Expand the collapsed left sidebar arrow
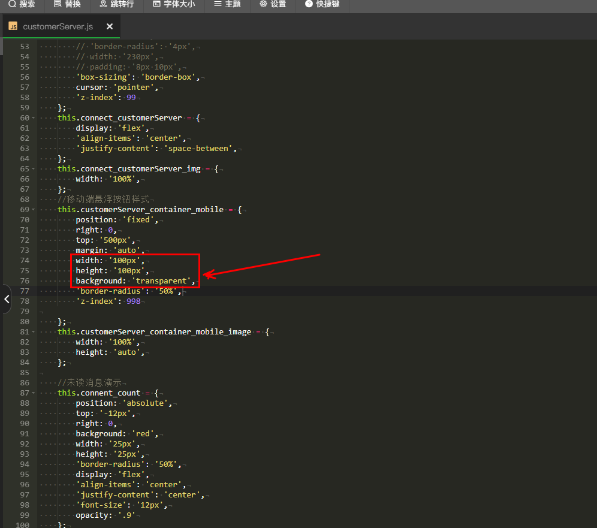This screenshot has width=597, height=528. 6,298
